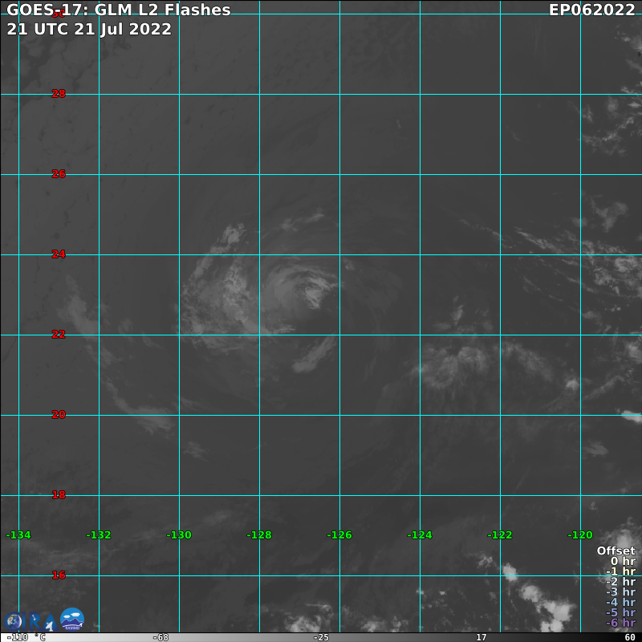The width and height of the screenshot is (642, 642).
Task: Click the -6 hr offset legend entry
Action: click(620, 623)
